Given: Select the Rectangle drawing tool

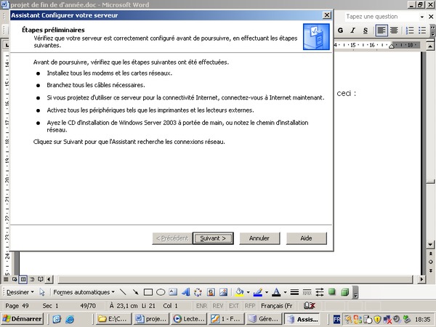Looking at the screenshot, I should [x=148, y=292].
